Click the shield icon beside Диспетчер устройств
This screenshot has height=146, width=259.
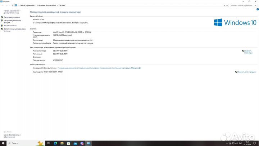2,17
